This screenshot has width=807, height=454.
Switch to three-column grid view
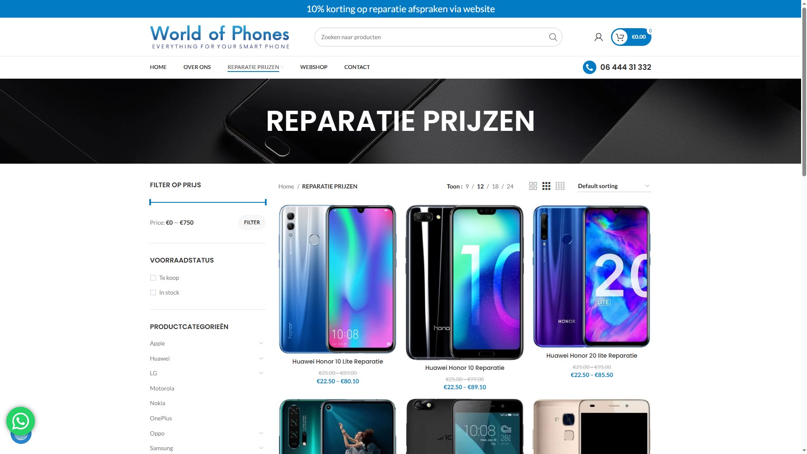546,186
